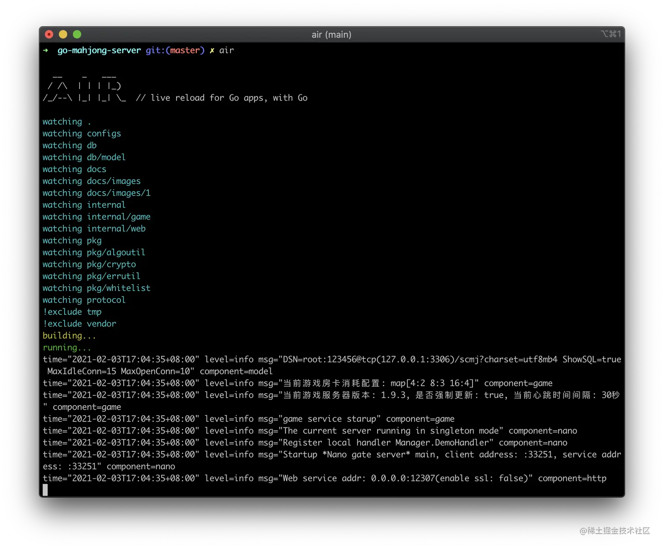Viewport: 664px width, 549px height.
Task: Click the yellow ✗ dirty-status marker
Action: tap(212, 50)
